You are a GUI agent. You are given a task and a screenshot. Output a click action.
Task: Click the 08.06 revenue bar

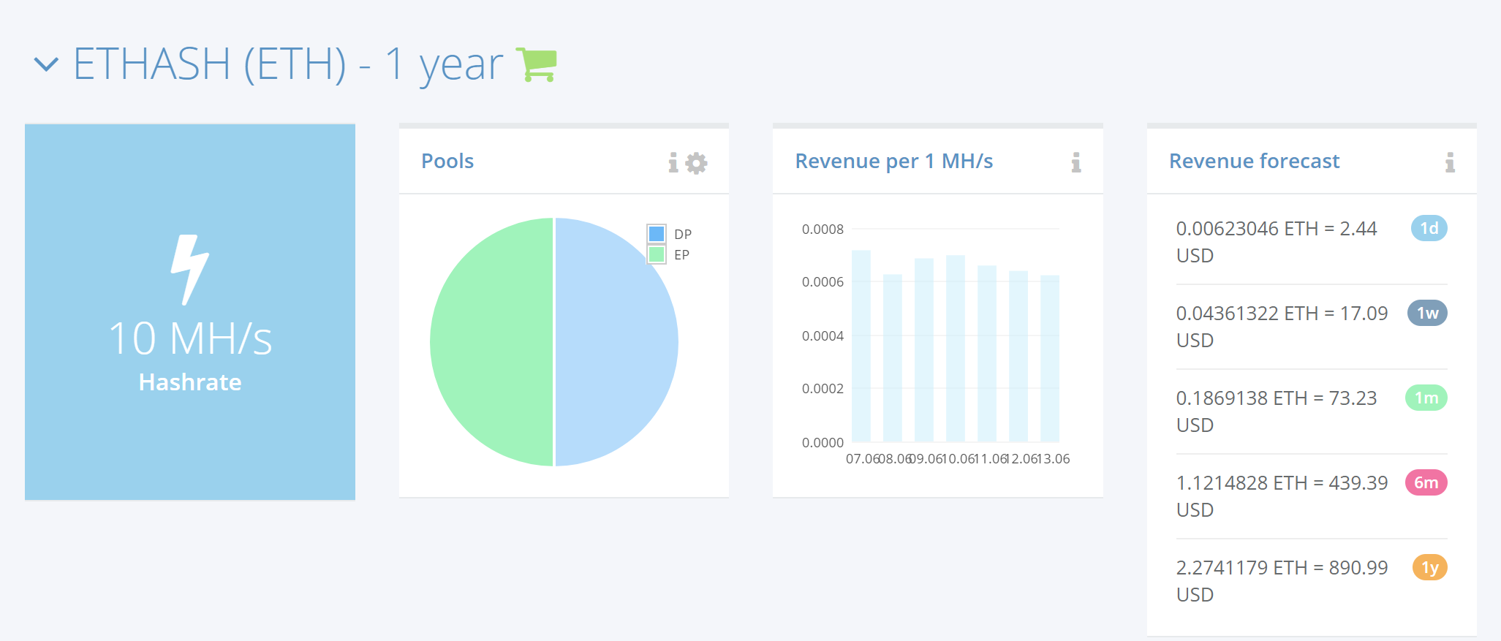893,358
